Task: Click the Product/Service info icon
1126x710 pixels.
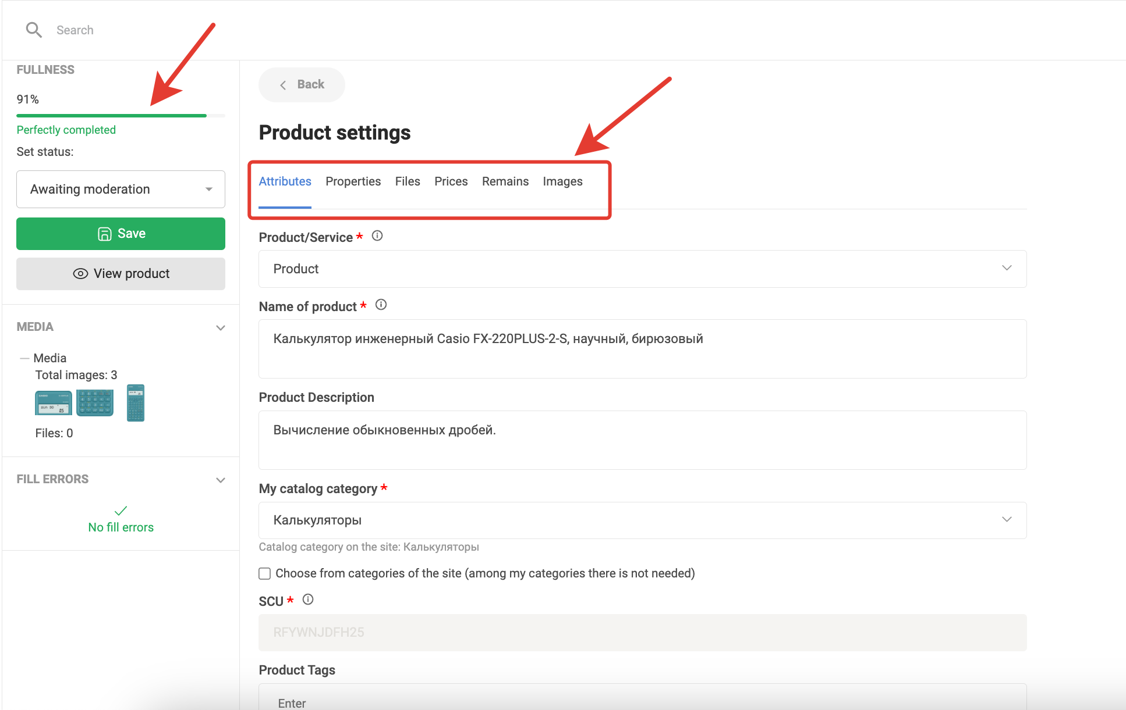Action: pyautogui.click(x=377, y=236)
